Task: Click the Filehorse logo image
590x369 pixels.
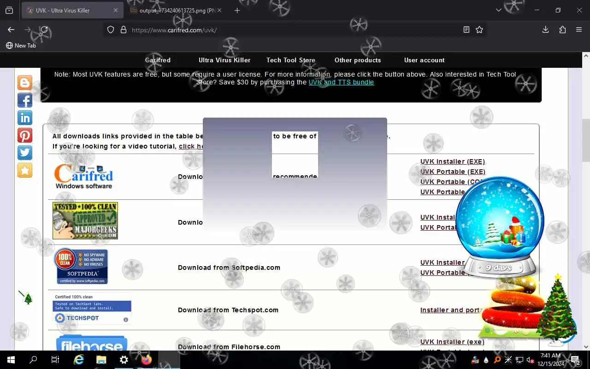Action: point(92,343)
